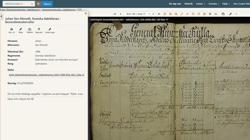Screen dimensions: 250x140
Task: Expand the Svenska language dropdown
Action: [214, 4]
